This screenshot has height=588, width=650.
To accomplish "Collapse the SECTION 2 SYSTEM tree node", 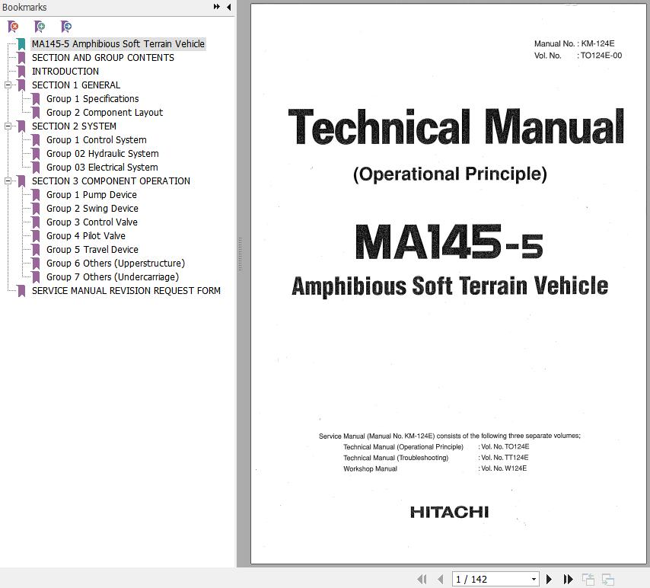I will coord(8,126).
